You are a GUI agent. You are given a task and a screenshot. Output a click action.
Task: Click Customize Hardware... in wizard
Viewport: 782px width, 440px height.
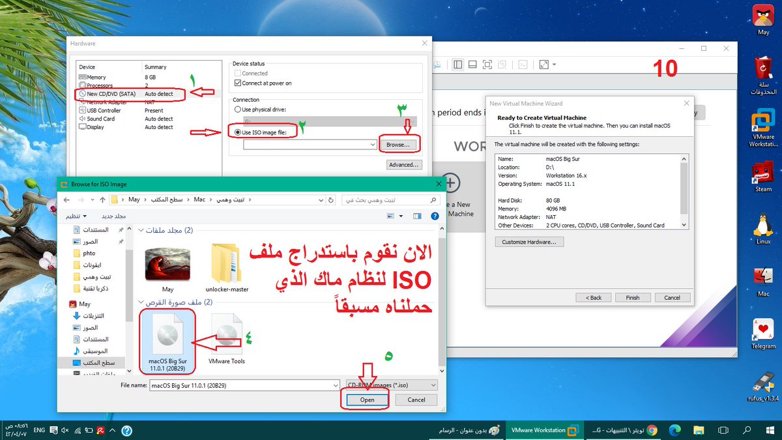pos(530,242)
